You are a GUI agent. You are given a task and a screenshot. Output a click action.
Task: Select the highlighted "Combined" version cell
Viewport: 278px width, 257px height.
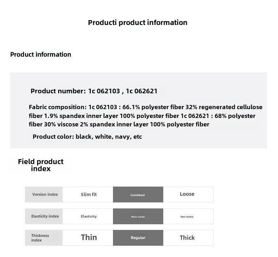138,195
